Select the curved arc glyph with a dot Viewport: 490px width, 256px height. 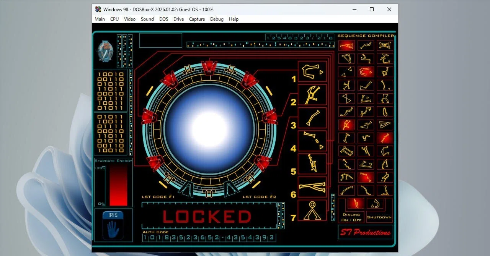click(385, 85)
